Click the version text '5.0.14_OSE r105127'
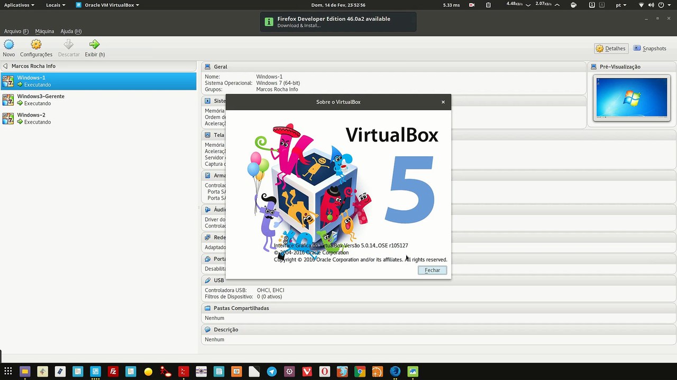Viewport: 677px width, 380px height. [x=385, y=245]
